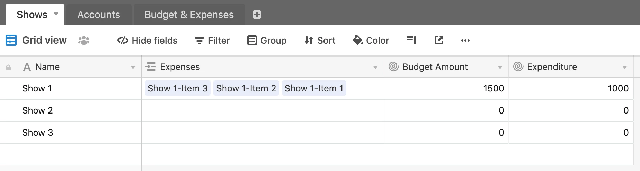Viewport: 640px width, 171px height.
Task: Click the Grid view icon
Action: pos(11,40)
